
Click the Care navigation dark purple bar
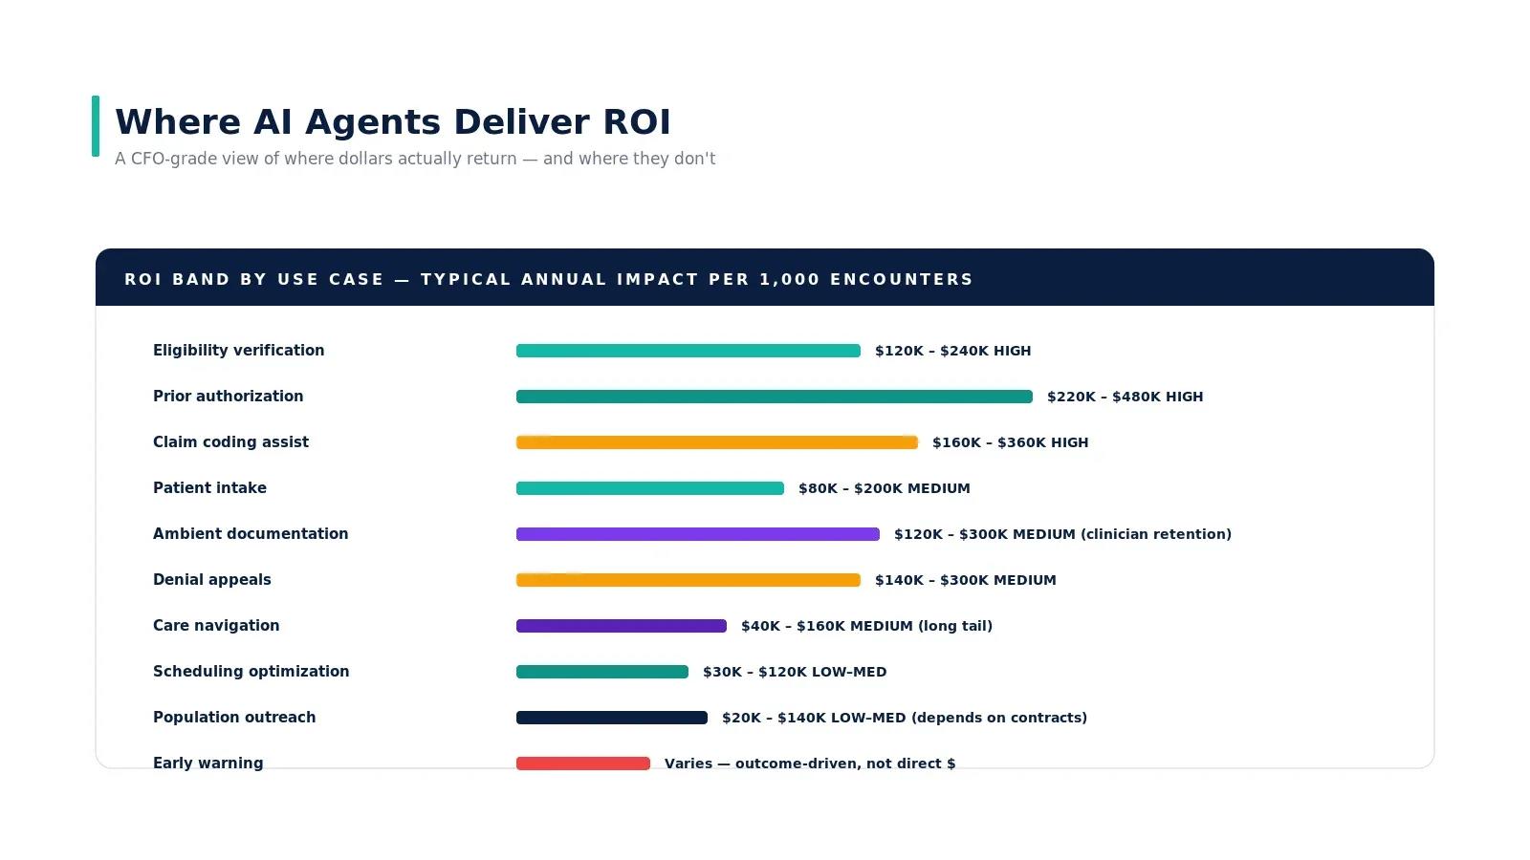[x=622, y=626]
